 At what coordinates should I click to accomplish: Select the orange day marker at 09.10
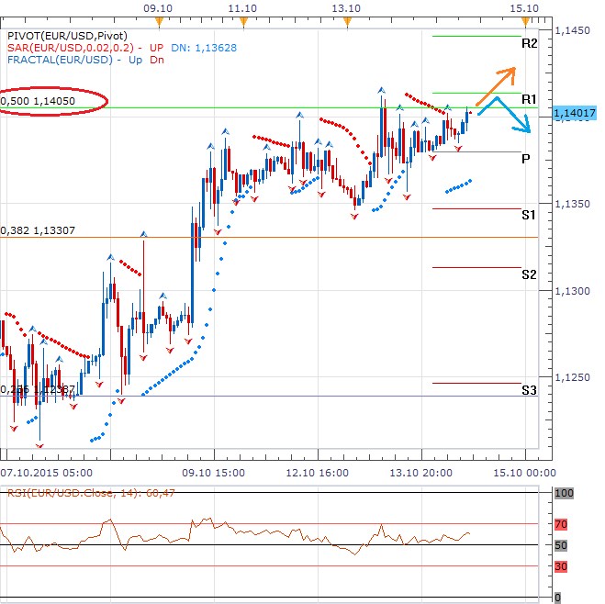[x=159, y=20]
